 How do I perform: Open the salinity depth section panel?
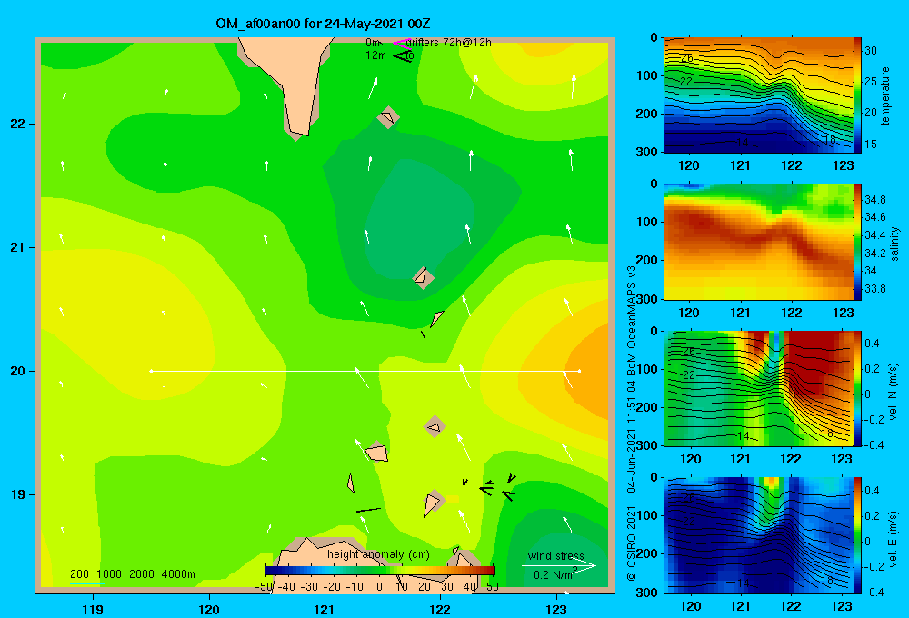[759, 242]
